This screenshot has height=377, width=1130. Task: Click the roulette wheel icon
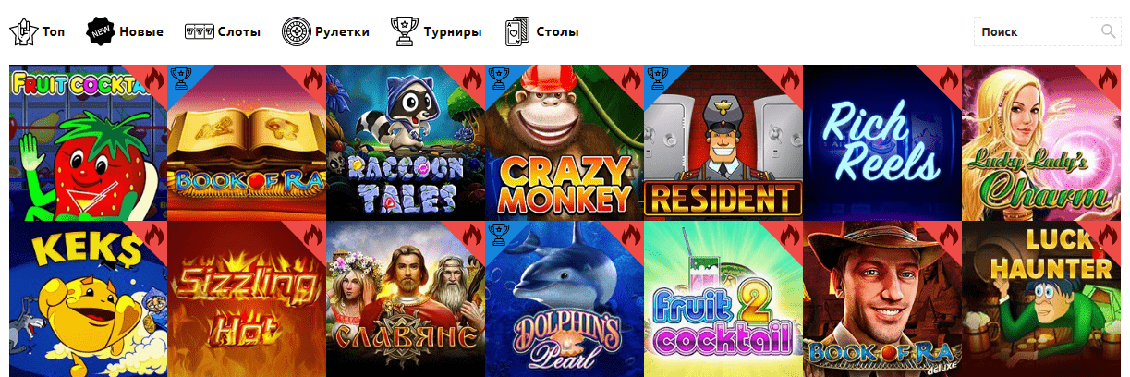[297, 31]
